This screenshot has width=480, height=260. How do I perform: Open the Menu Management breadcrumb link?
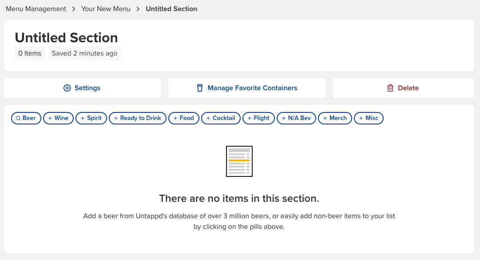tap(36, 9)
